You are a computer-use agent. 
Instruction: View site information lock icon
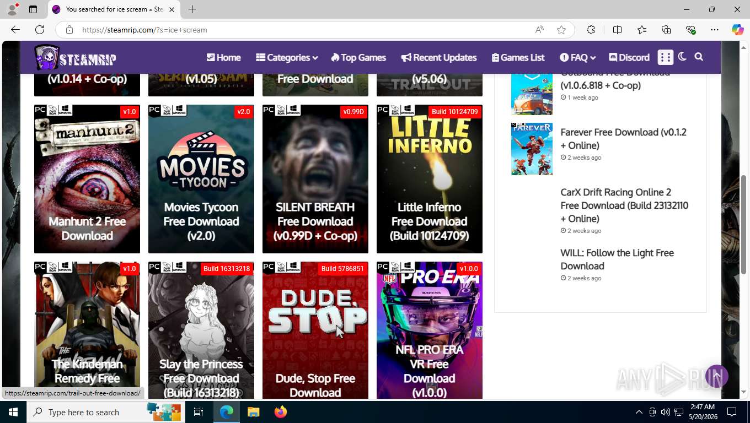click(x=69, y=30)
